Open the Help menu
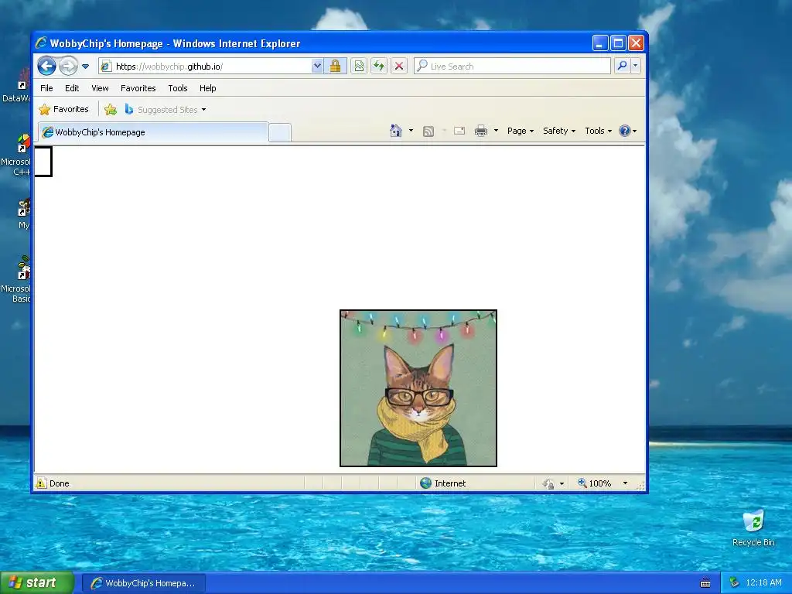 pos(207,88)
